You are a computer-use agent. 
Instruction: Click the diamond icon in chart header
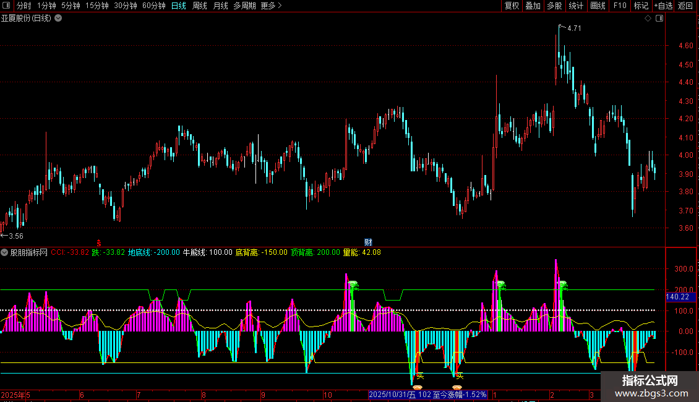point(648,19)
